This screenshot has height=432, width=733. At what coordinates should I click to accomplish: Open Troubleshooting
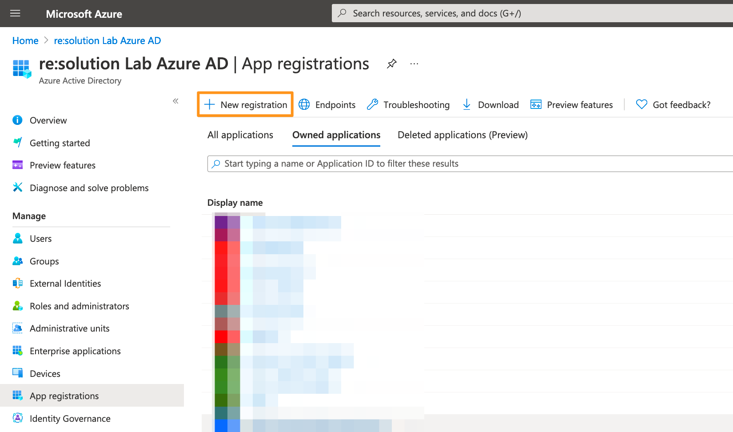(408, 104)
